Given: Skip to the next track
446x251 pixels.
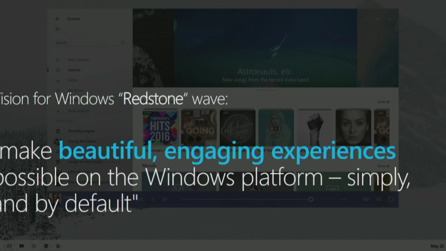Looking at the screenshot, I should pos(165,199).
